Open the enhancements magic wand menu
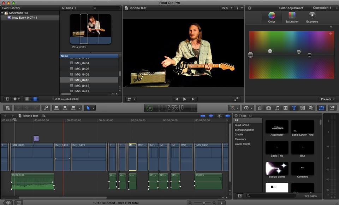This screenshot has height=205, width=339. coord(234,108)
